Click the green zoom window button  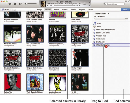(x=7, y=2)
